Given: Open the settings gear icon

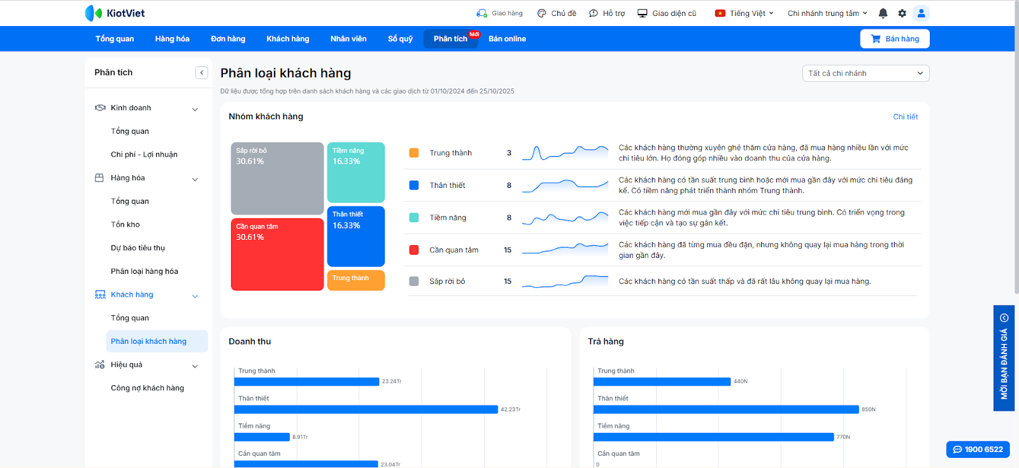Looking at the screenshot, I should (x=902, y=13).
